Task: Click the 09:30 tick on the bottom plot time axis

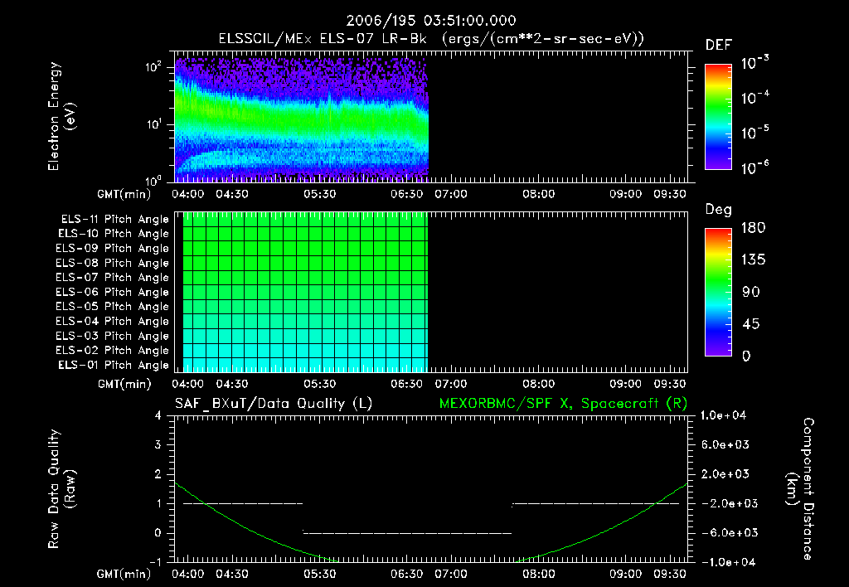Action: tap(670, 574)
